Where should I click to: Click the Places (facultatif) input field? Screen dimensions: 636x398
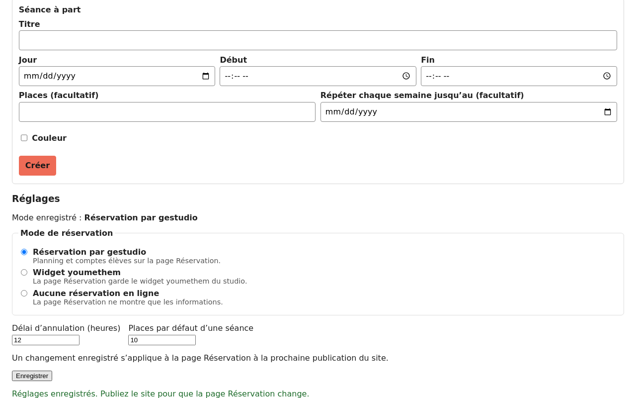(167, 112)
